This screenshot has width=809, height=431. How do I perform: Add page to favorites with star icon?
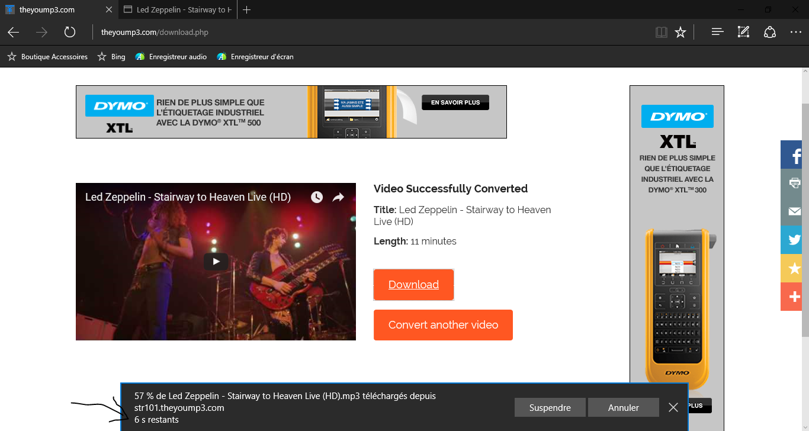(x=680, y=32)
